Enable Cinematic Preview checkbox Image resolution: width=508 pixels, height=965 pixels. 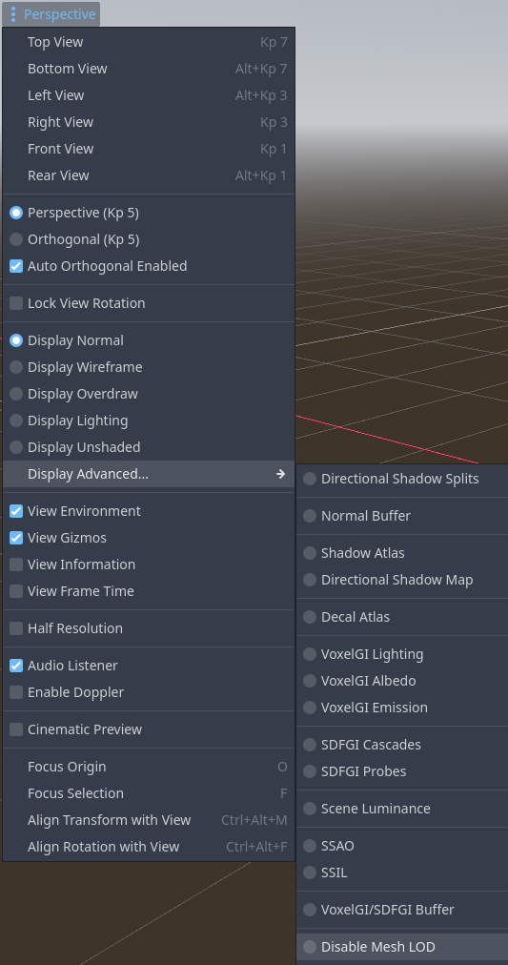[x=149, y=729]
